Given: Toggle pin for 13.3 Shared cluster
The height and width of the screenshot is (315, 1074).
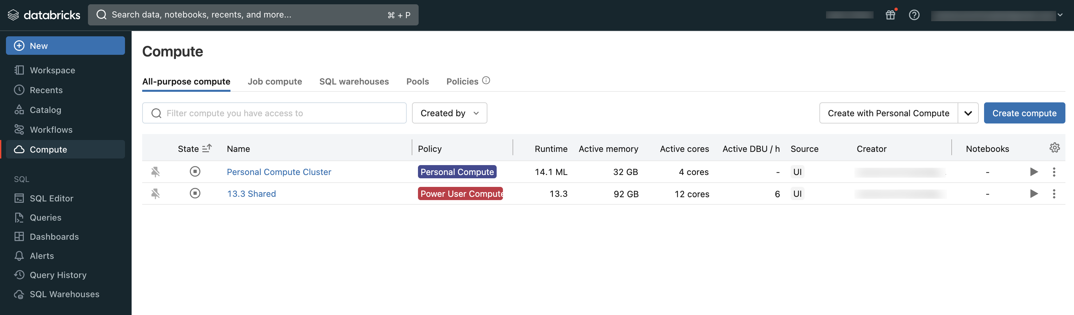Looking at the screenshot, I should pyautogui.click(x=155, y=193).
